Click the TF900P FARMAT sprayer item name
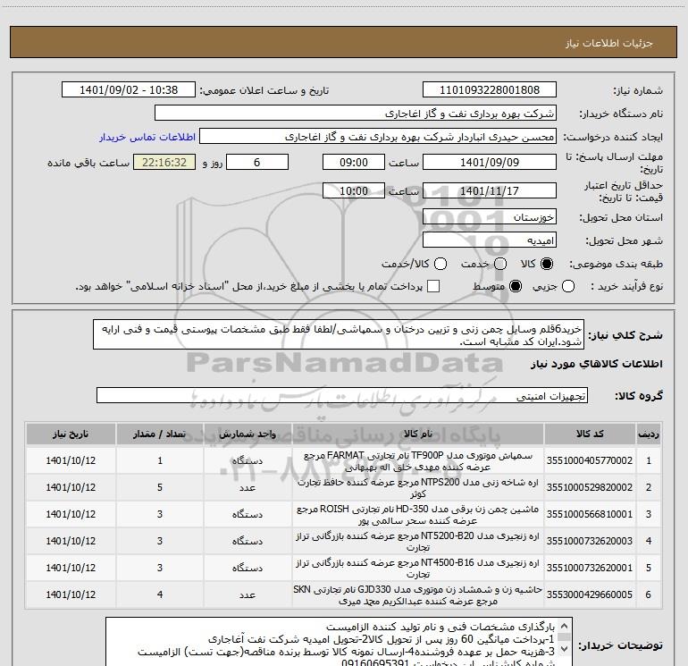The height and width of the screenshot is (666, 688). 418,461
